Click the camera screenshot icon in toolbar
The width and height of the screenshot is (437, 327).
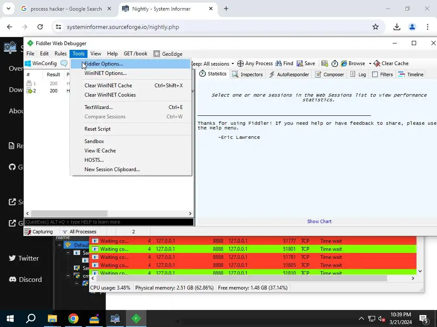324,64
